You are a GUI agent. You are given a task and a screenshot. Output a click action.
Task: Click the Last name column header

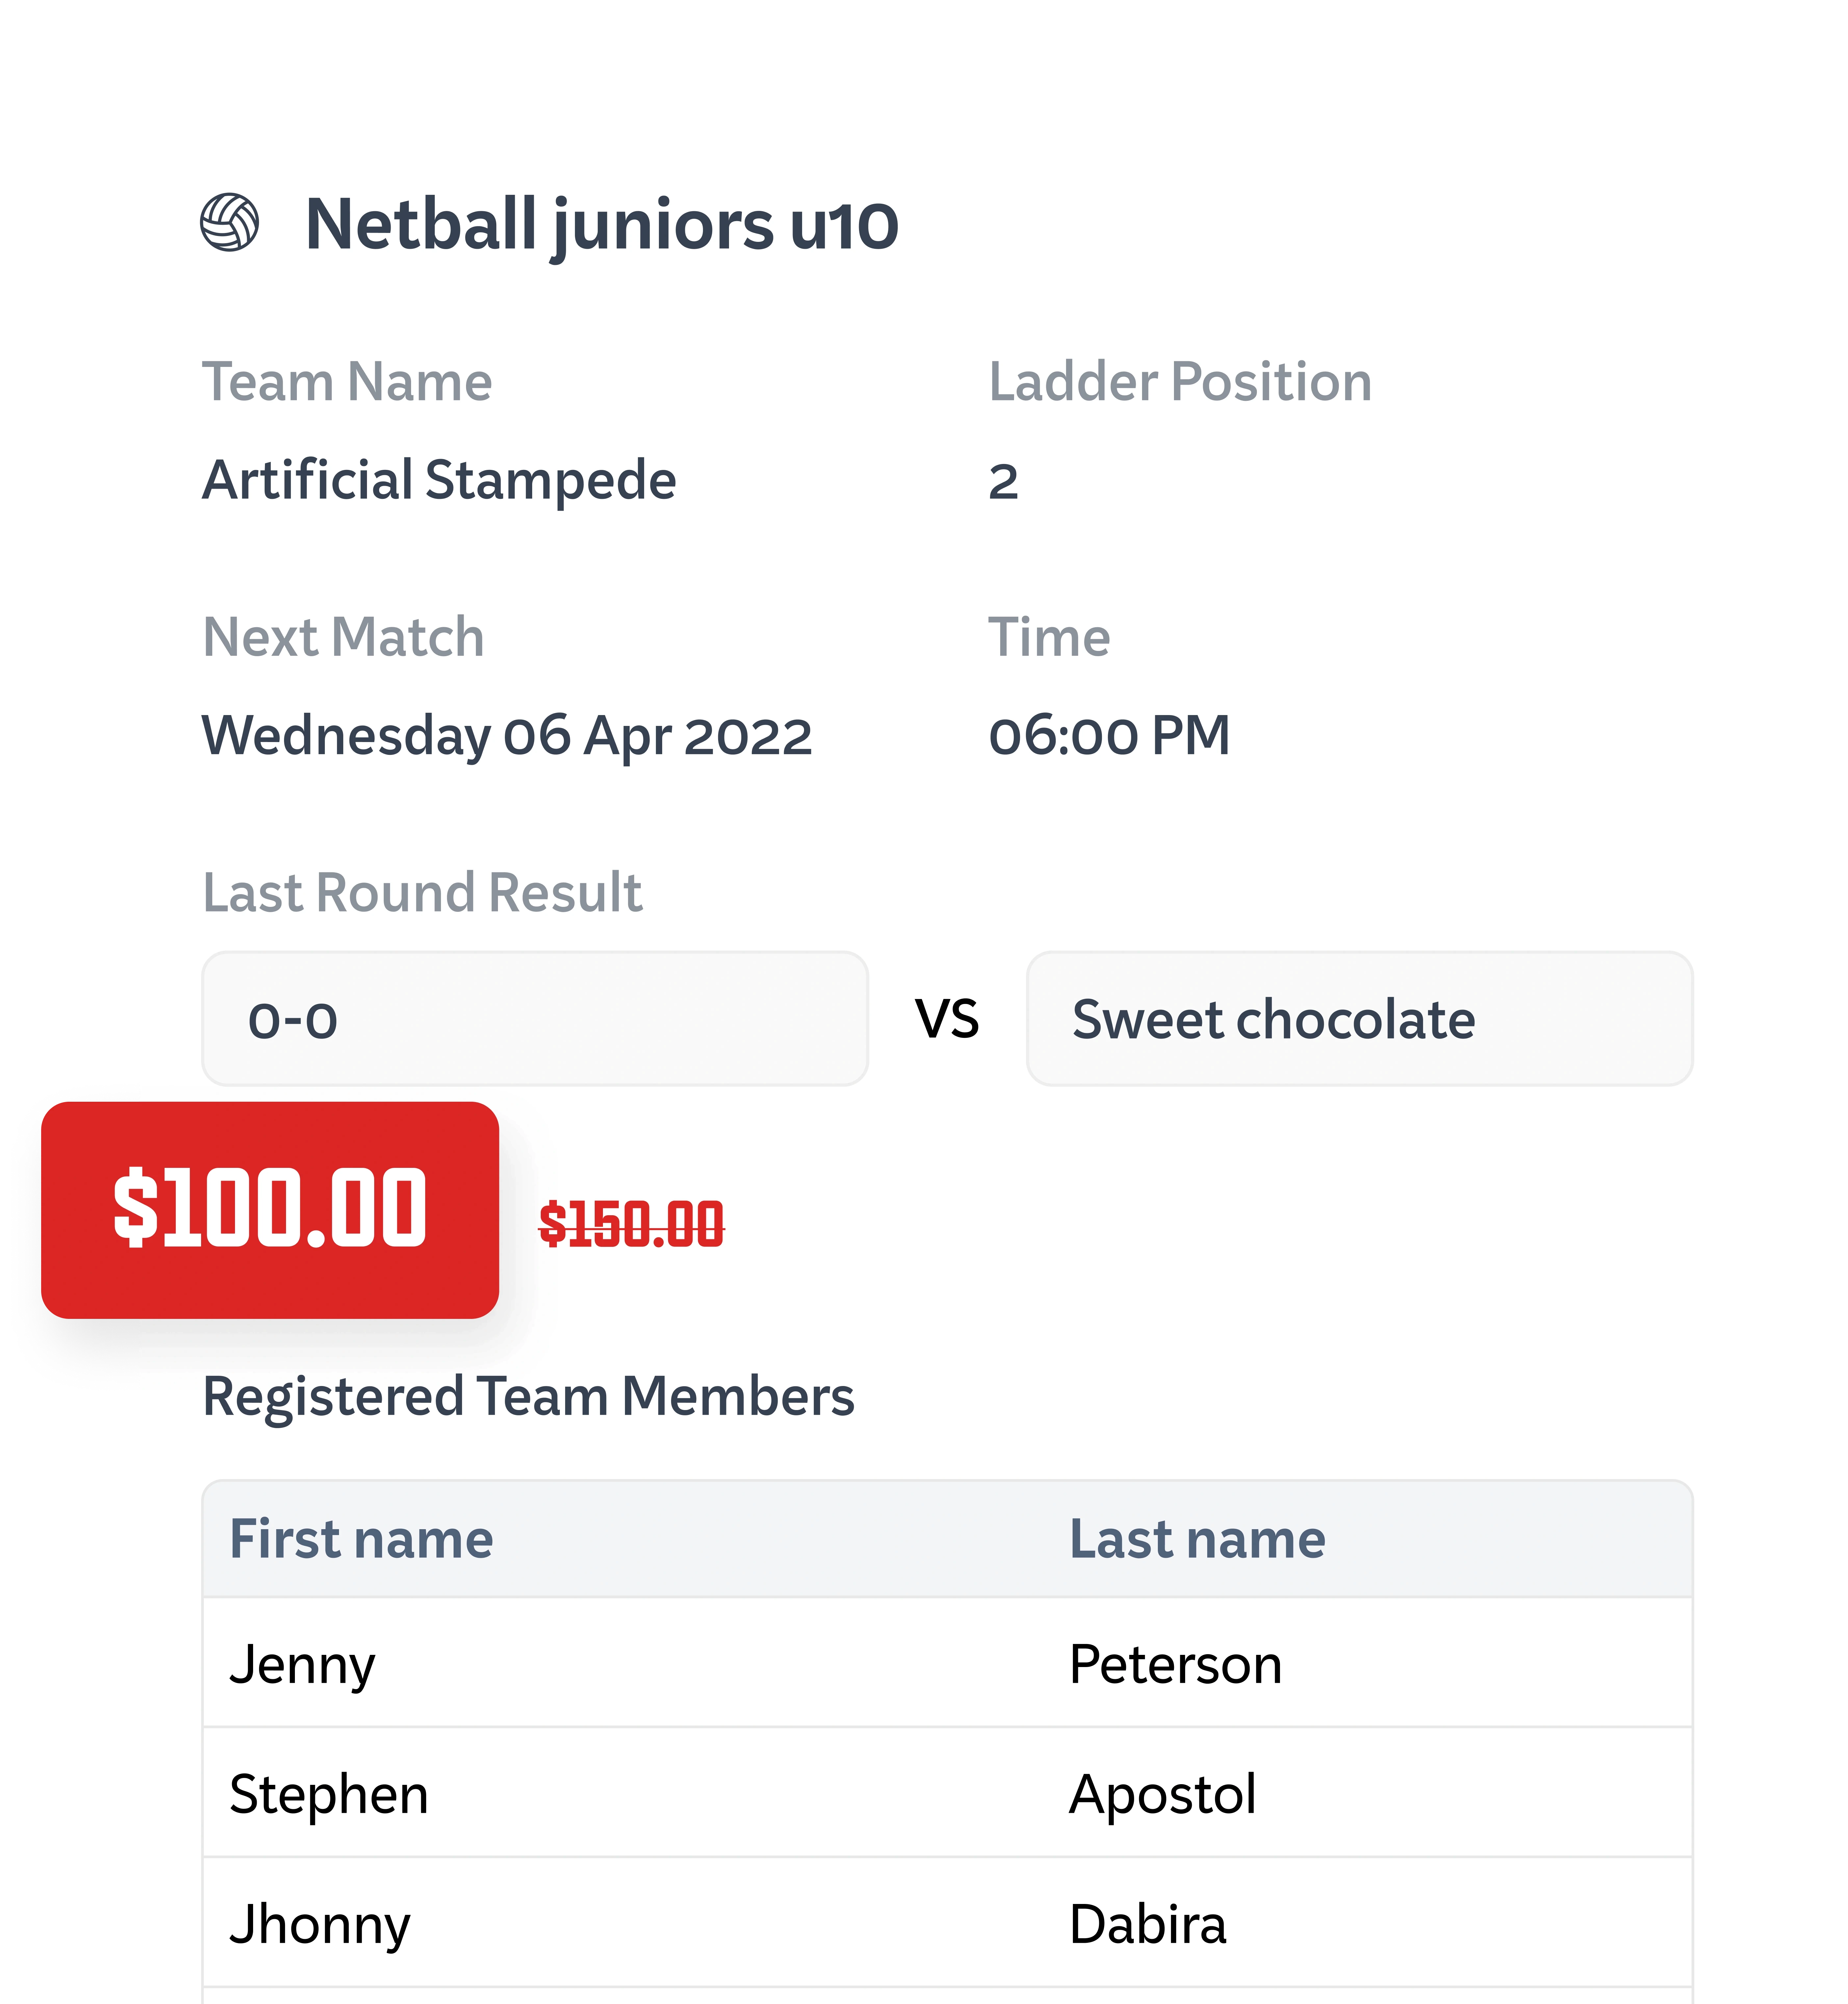point(1197,1538)
